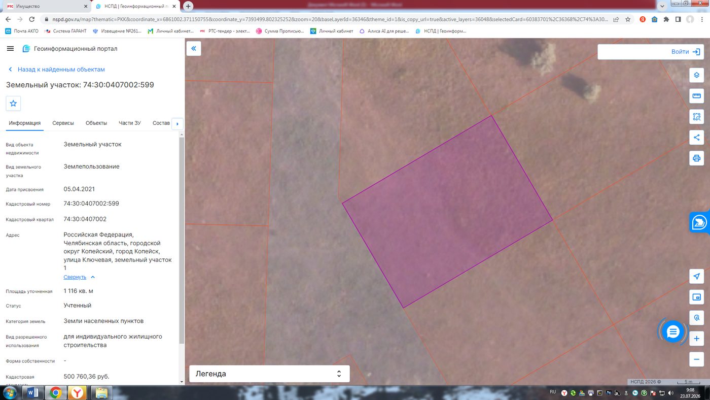Zoom in with the plus button
Image resolution: width=710 pixels, height=400 pixels.
click(x=697, y=339)
